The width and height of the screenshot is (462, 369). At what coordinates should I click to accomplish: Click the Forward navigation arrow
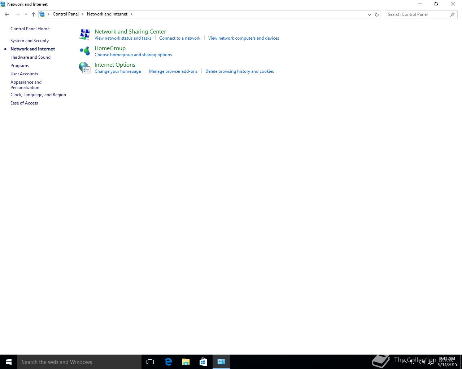click(17, 14)
